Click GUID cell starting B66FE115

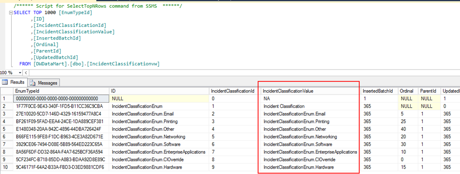point(61,137)
